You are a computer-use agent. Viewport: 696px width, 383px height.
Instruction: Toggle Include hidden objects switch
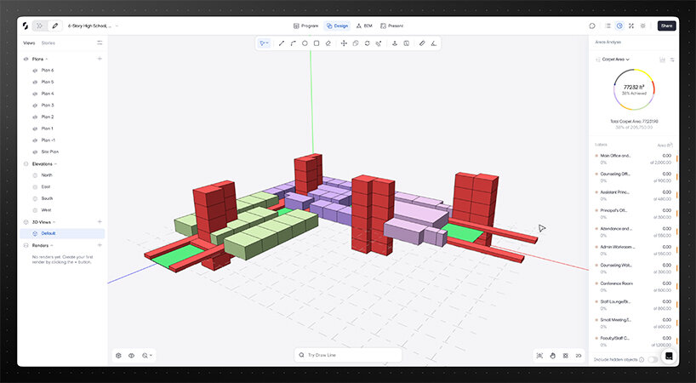[x=652, y=360]
